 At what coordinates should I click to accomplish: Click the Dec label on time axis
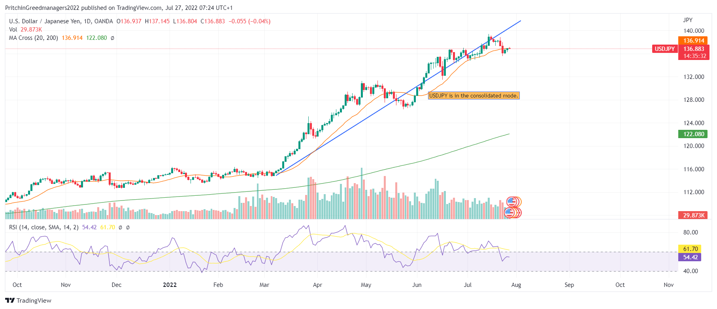[x=117, y=285]
